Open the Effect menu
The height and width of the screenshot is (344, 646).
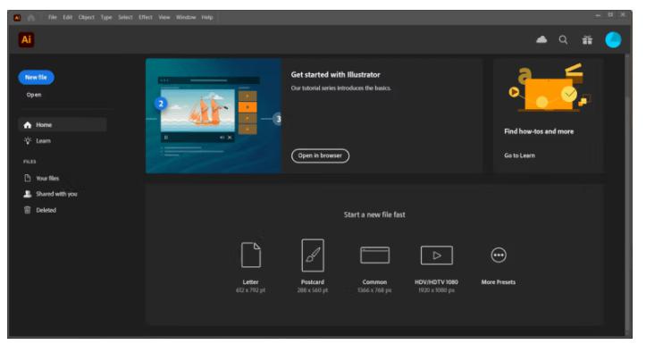(146, 17)
